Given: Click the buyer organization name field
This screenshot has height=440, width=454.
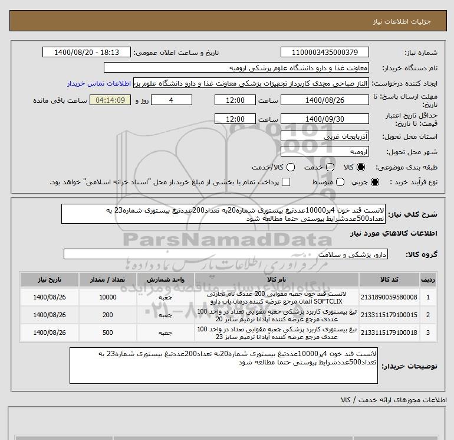Looking at the screenshot, I should tap(236, 68).
